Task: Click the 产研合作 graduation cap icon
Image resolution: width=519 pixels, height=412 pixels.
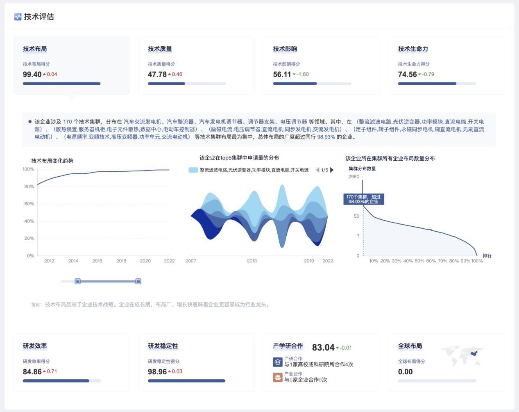Action: coord(278,362)
